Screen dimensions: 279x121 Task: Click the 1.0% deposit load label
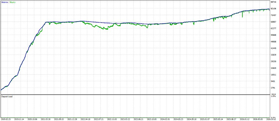[273, 96]
